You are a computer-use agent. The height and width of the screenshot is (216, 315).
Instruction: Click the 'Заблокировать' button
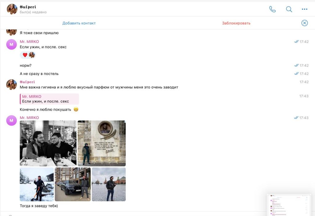pyautogui.click(x=236, y=23)
